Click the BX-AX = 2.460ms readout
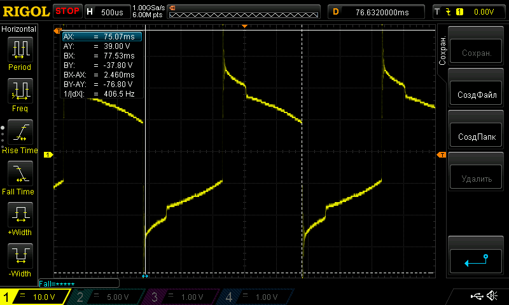This screenshot has width=509, height=305. coord(99,75)
